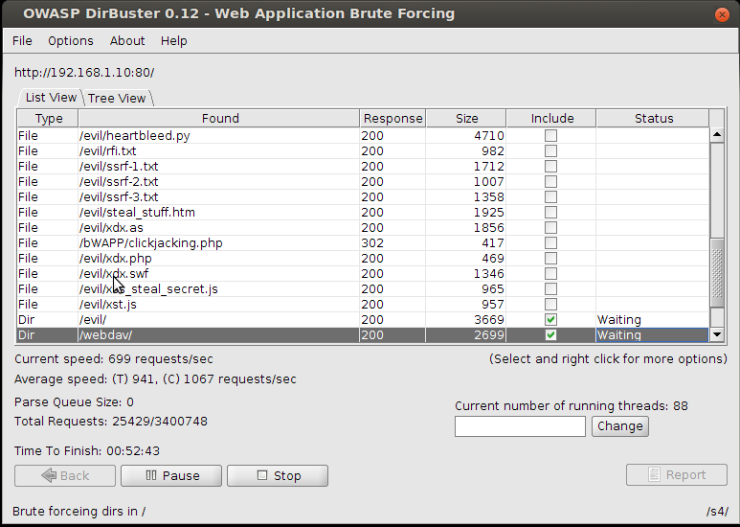Viewport: 740px width, 527px height.
Task: Pause the brute force scan
Action: click(171, 475)
